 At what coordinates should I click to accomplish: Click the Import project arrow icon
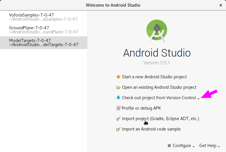[118, 119]
